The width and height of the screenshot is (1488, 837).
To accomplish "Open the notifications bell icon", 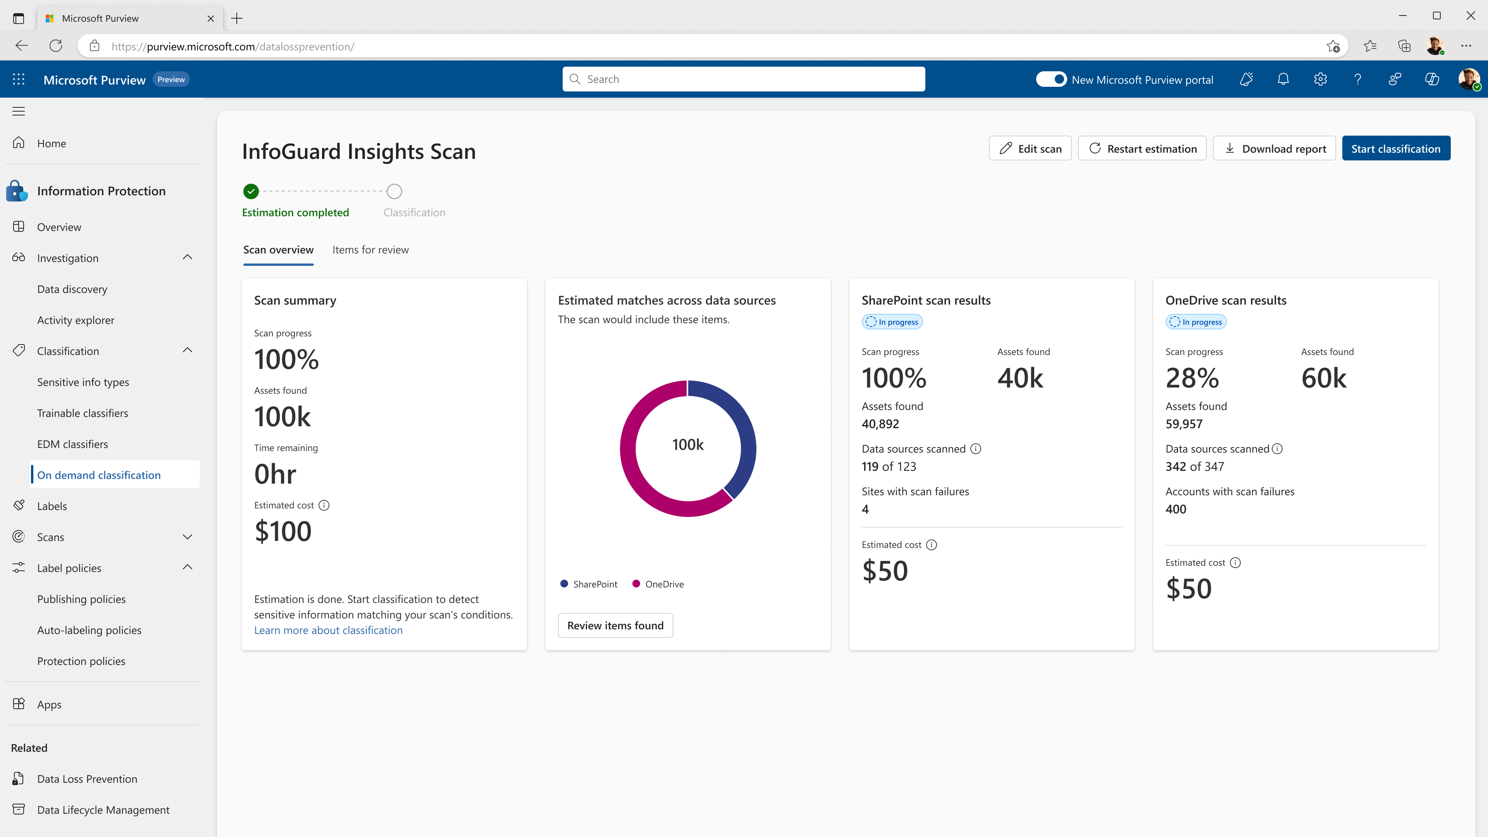I will [x=1283, y=79].
